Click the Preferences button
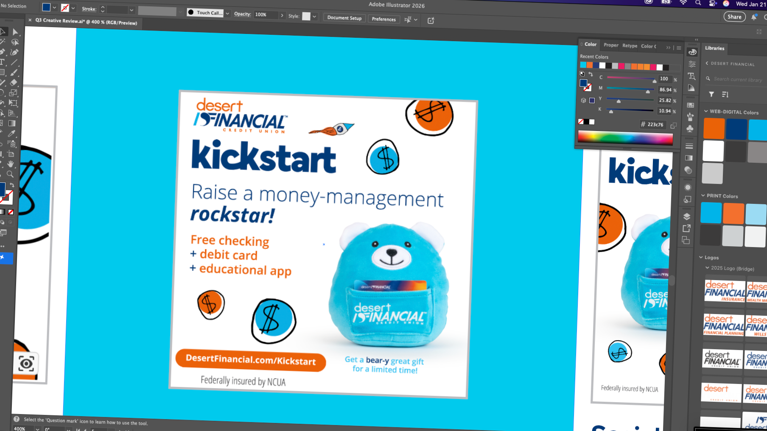767x431 pixels. tap(383, 19)
